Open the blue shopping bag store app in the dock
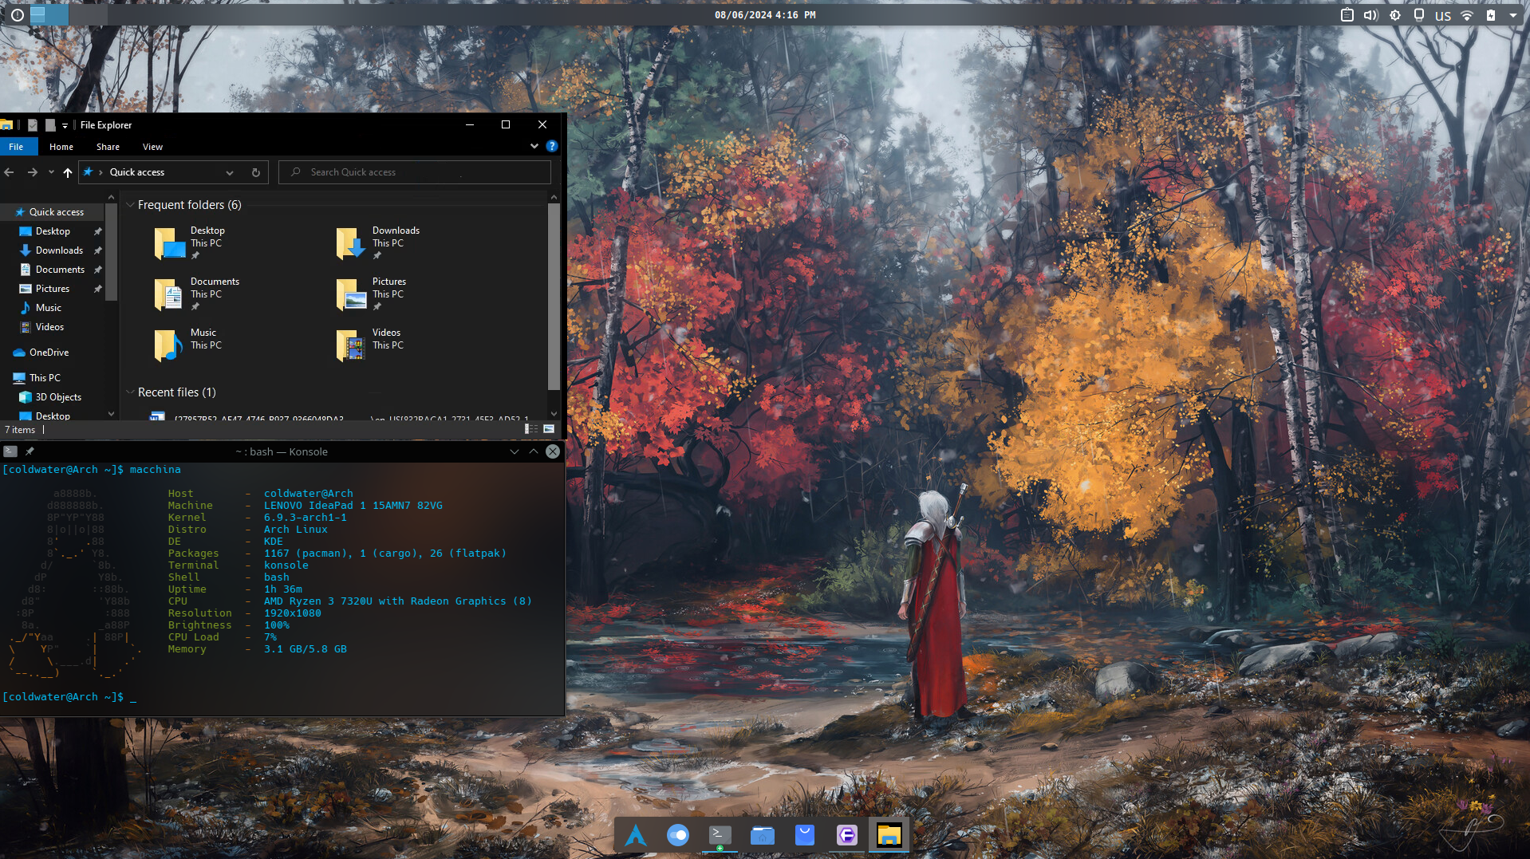This screenshot has height=859, width=1530. [805, 835]
